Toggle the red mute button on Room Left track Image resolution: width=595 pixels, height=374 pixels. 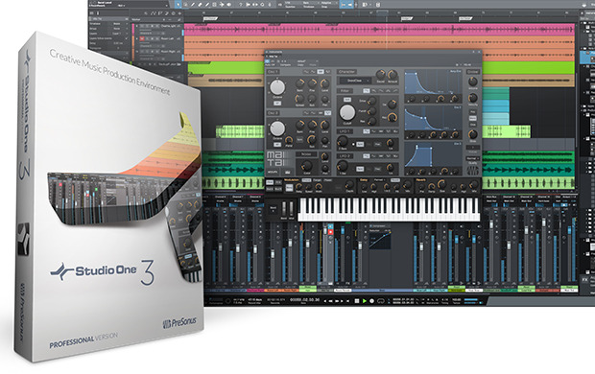[142, 38]
